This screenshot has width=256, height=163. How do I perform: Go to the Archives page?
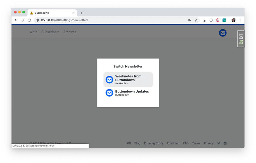(x=70, y=32)
